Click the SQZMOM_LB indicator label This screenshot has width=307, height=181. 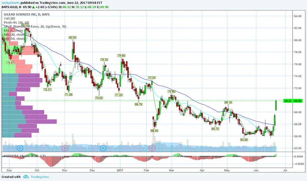click(25, 156)
